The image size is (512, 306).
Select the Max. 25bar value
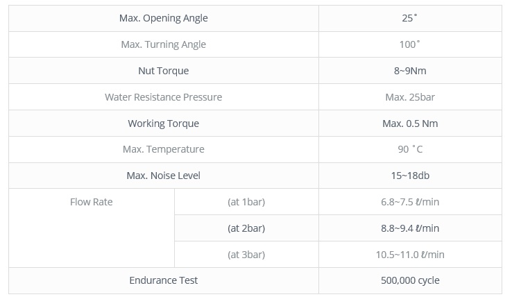pyautogui.click(x=410, y=97)
